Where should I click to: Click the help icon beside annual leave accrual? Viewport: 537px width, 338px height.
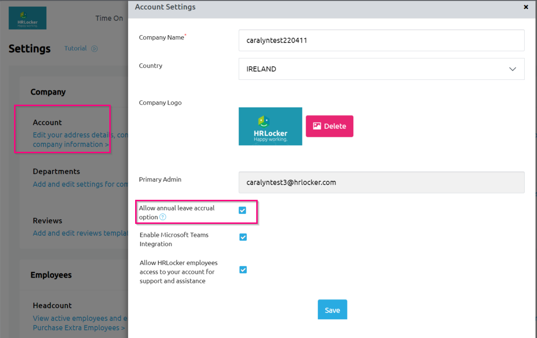(163, 217)
